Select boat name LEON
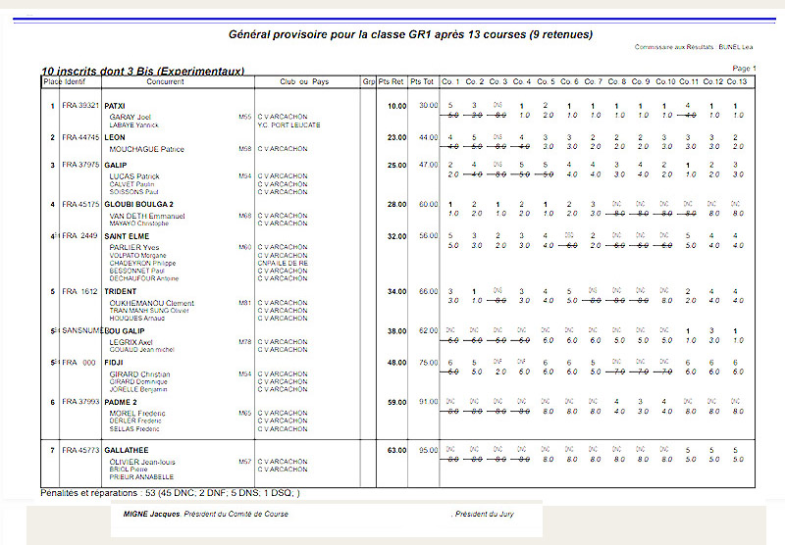 tap(115, 137)
